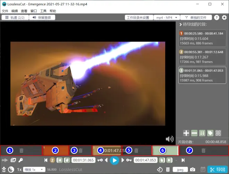
Task: Open the 帮助 menu
Action: tap(53, 11)
